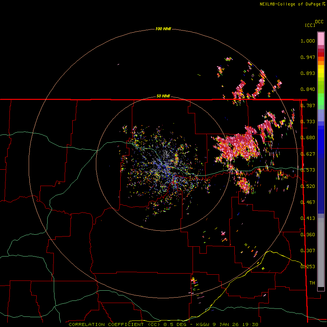Click the 0.307 scale value
The height and width of the screenshot is (327, 327).
coord(308,251)
